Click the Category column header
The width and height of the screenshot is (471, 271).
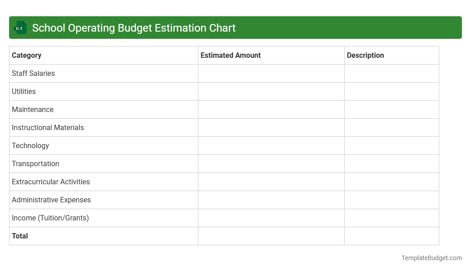(26, 55)
